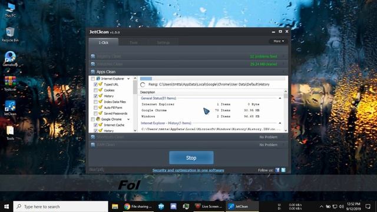This screenshot has height=212, width=377.
Task: Select the History.IE5 file path row
Action: pyautogui.click(x=211, y=129)
